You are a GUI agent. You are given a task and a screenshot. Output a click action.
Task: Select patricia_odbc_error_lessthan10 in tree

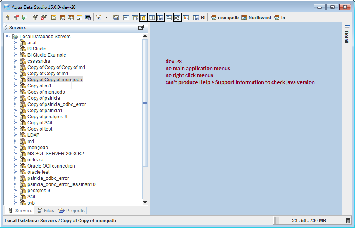[x=61, y=184]
